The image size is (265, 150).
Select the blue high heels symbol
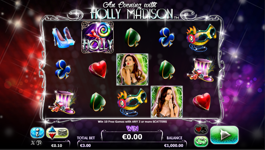[x=63, y=38]
